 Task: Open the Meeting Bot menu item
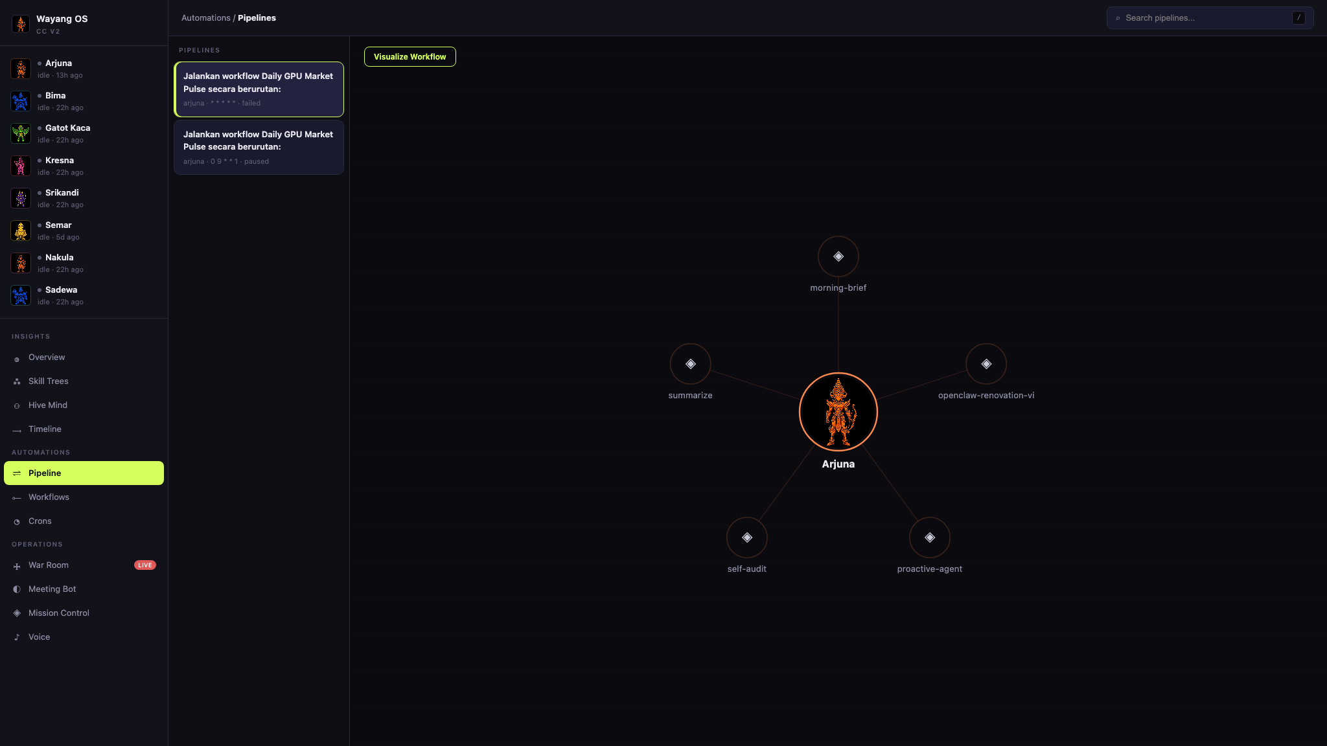tap(84, 589)
